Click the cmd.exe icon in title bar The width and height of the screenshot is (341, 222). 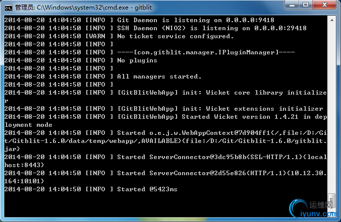pyautogui.click(x=8, y=7)
